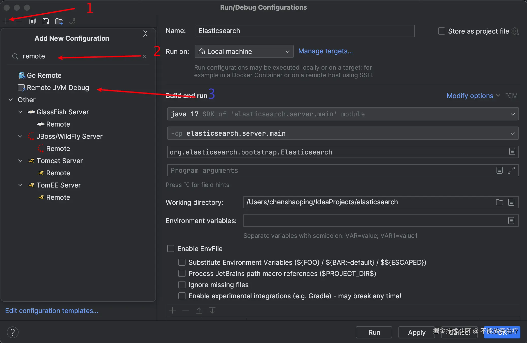Collapse the Tomcat Server tree node

tap(21, 161)
